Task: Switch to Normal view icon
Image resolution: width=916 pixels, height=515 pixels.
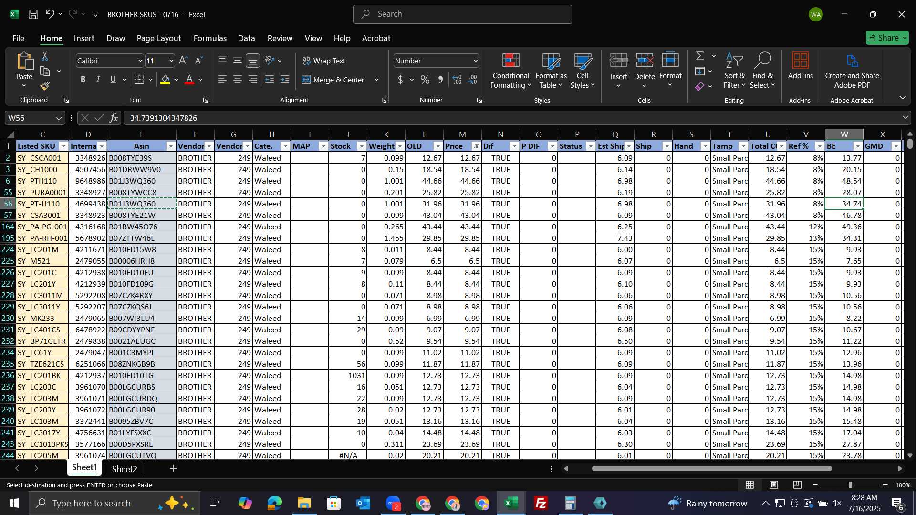Action: coord(750,485)
